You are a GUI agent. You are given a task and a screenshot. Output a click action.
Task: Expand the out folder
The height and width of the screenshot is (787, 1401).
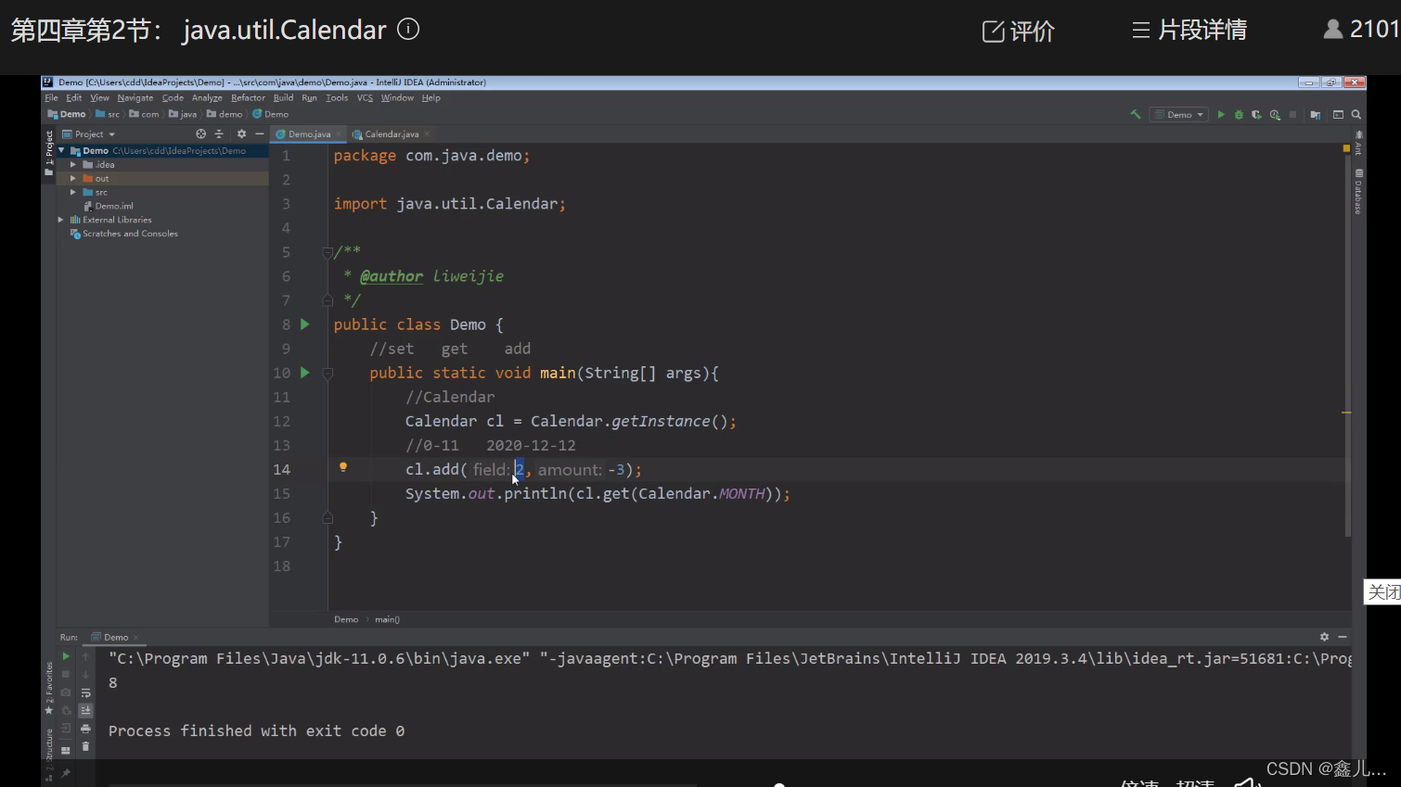[x=73, y=178]
